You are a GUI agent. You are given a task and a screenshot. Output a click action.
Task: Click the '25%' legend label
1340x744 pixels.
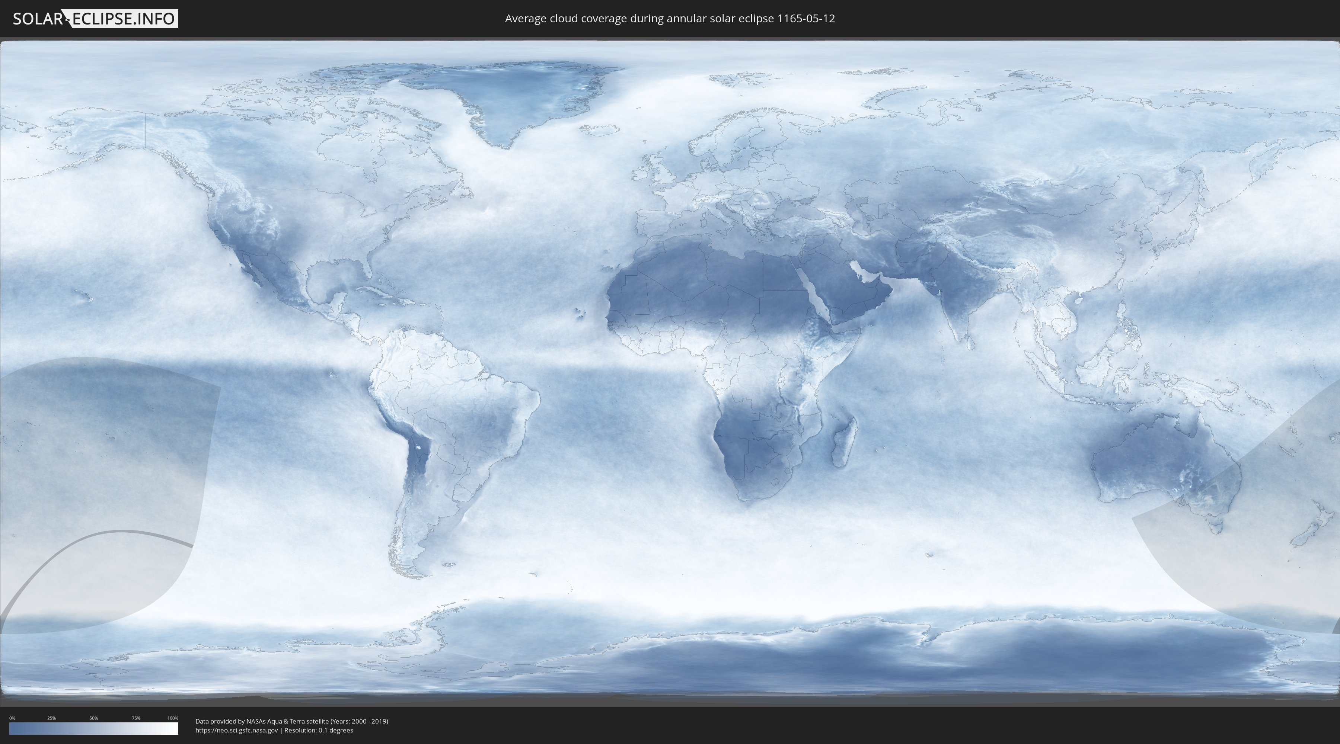tap(51, 718)
